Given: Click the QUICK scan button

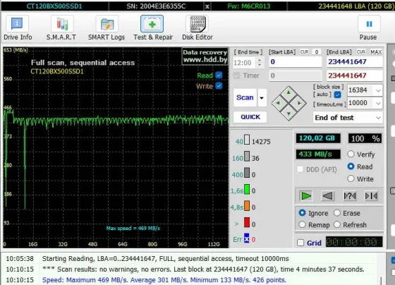Looking at the screenshot, I should [x=250, y=117].
